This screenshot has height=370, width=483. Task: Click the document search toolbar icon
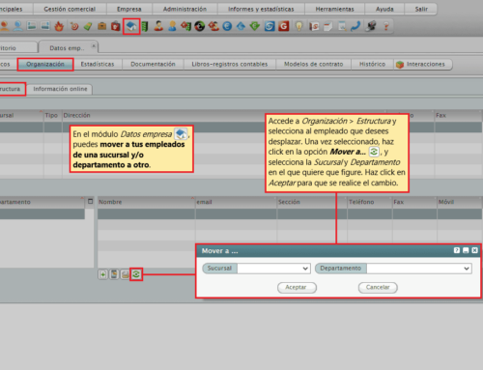tap(342, 26)
